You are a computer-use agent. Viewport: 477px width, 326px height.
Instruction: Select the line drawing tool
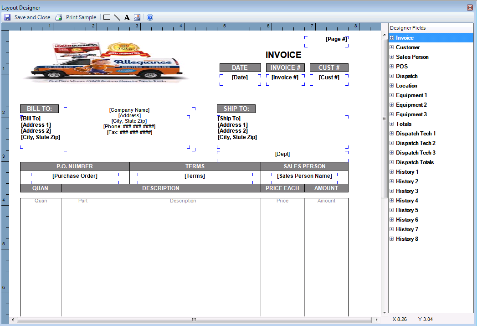click(x=117, y=17)
